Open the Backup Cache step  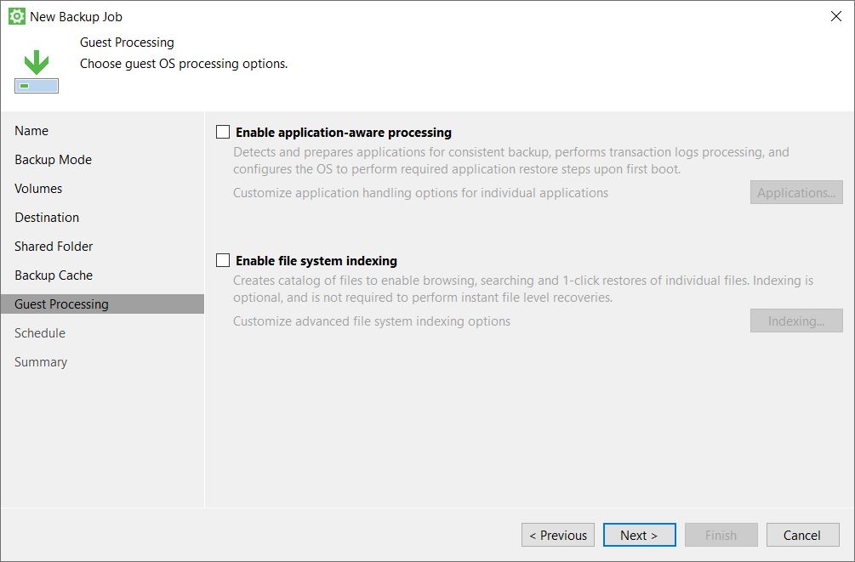pyautogui.click(x=54, y=275)
